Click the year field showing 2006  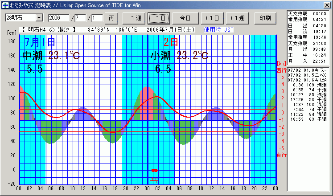[x=58, y=18]
